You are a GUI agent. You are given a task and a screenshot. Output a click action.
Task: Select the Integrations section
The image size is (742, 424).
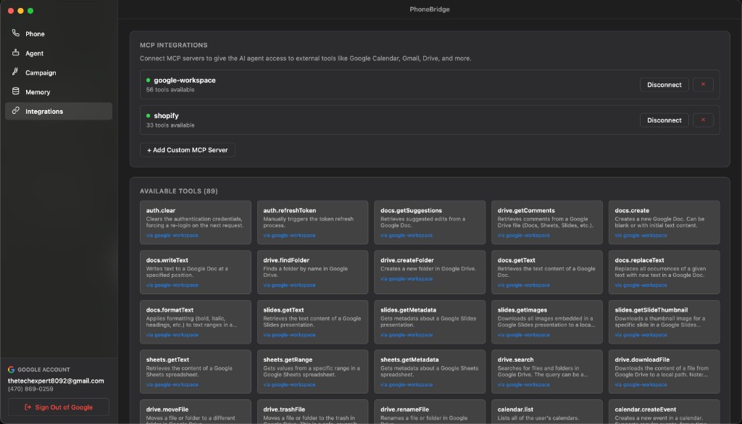point(59,111)
